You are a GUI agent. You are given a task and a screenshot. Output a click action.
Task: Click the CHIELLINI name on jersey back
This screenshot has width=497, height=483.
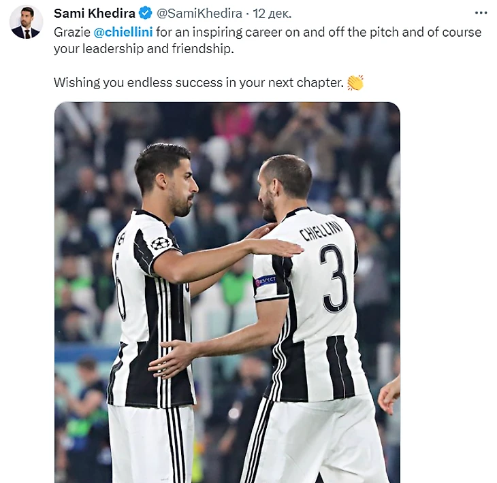[x=321, y=231]
